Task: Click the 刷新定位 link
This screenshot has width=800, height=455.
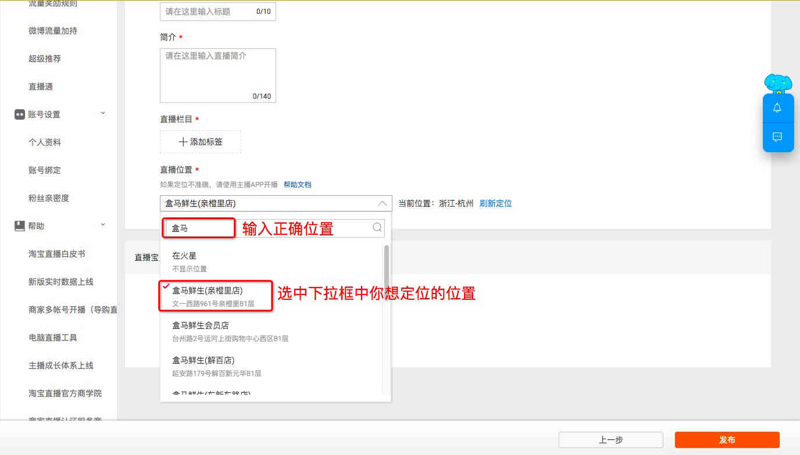Action: [495, 203]
